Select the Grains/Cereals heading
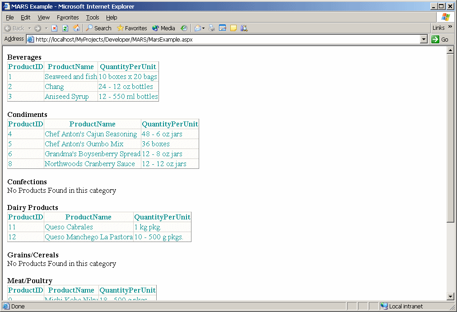Image resolution: width=457 pixels, height=312 pixels. tap(33, 255)
